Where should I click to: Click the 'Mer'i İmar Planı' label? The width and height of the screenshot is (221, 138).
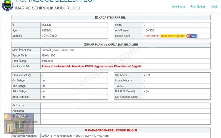[22, 50]
